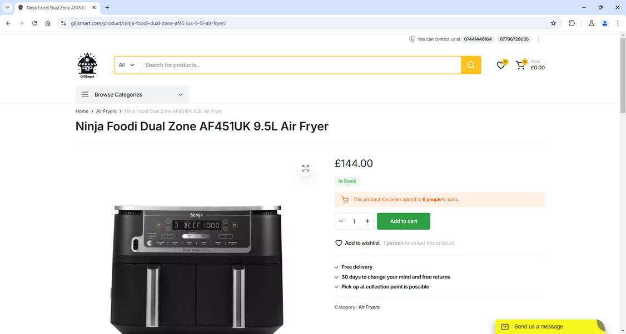Click the orange search magnifier button
626x334 pixels.
(471, 65)
